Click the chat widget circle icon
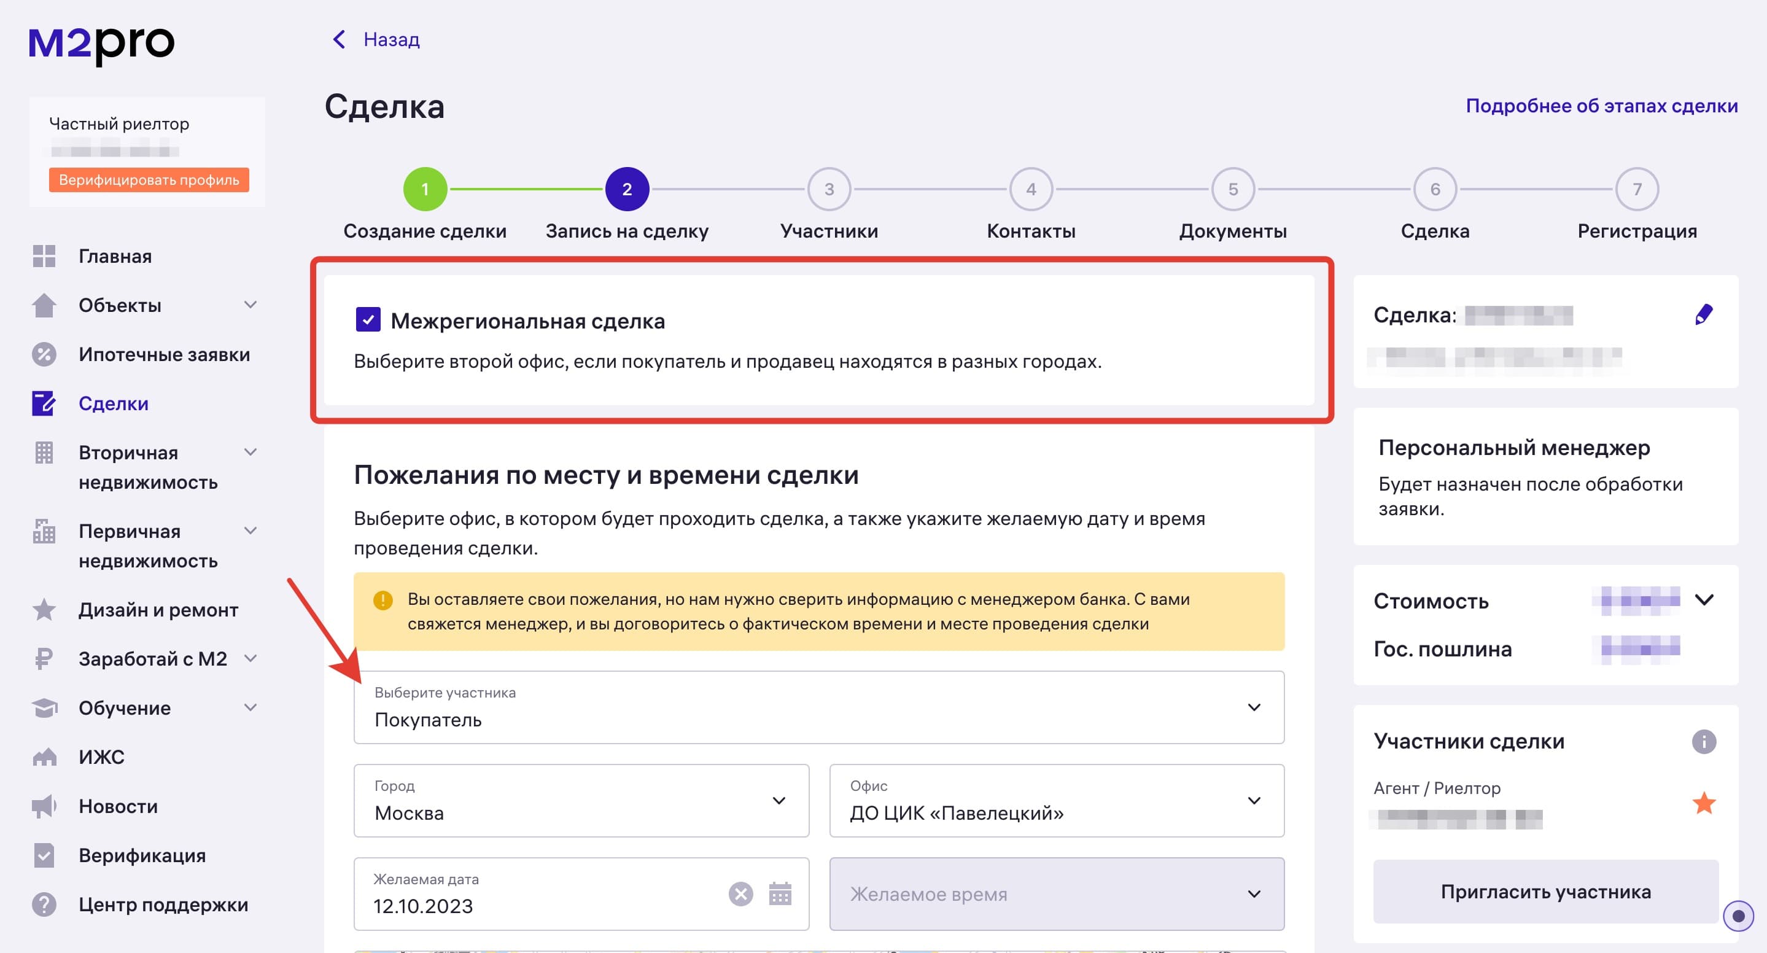1767x953 pixels. (x=1738, y=916)
